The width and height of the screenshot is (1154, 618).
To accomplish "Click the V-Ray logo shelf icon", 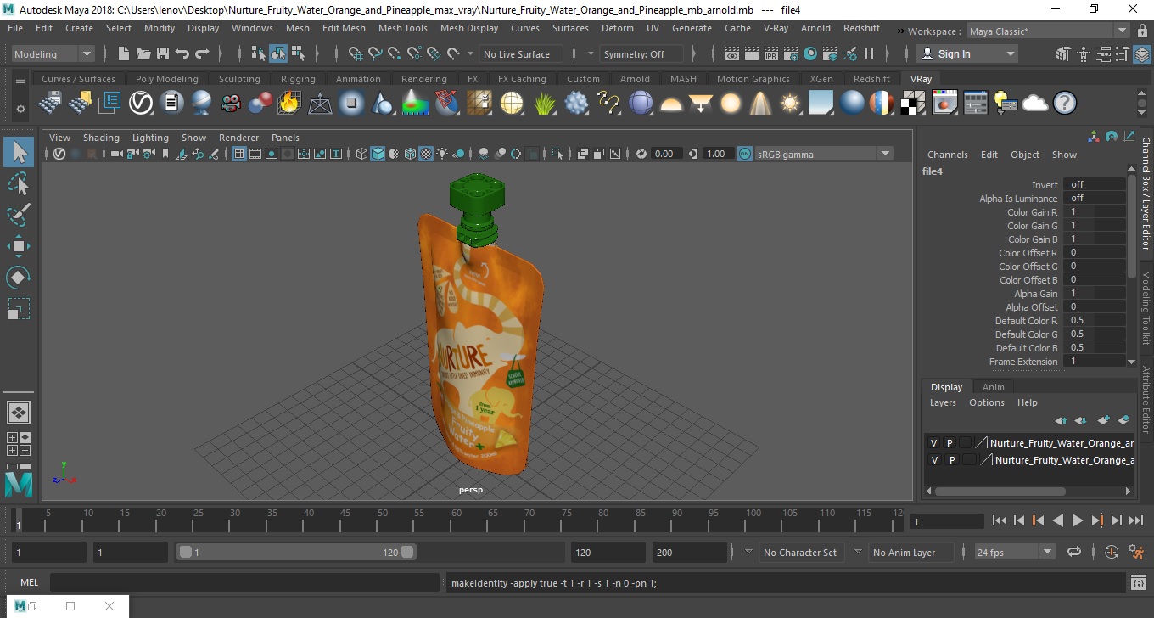I will [x=141, y=104].
